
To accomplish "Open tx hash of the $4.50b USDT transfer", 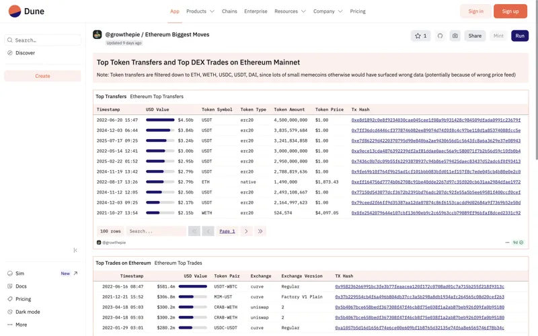I will [x=436, y=120].
